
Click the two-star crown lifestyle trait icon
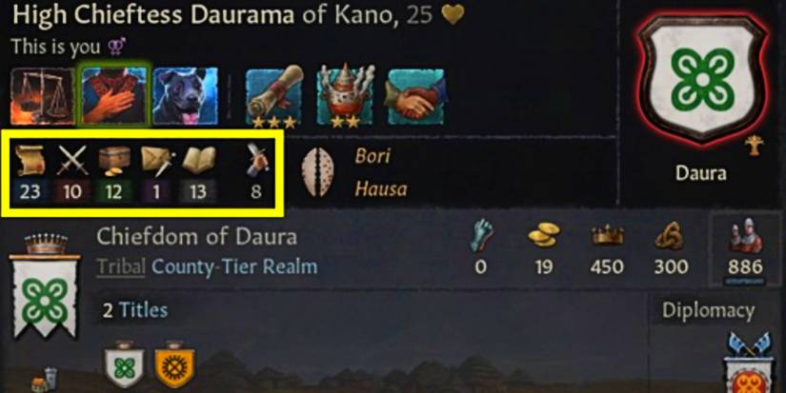(345, 95)
